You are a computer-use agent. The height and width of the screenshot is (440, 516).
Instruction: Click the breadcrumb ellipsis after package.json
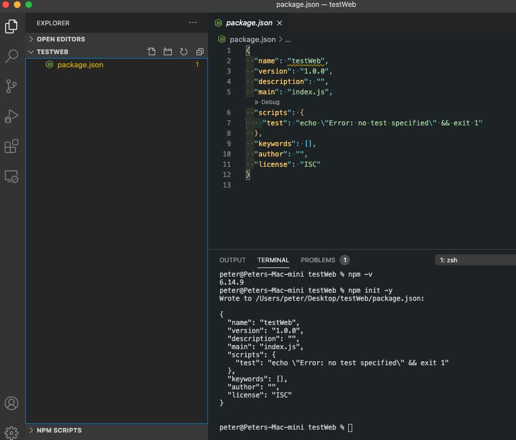pos(288,40)
